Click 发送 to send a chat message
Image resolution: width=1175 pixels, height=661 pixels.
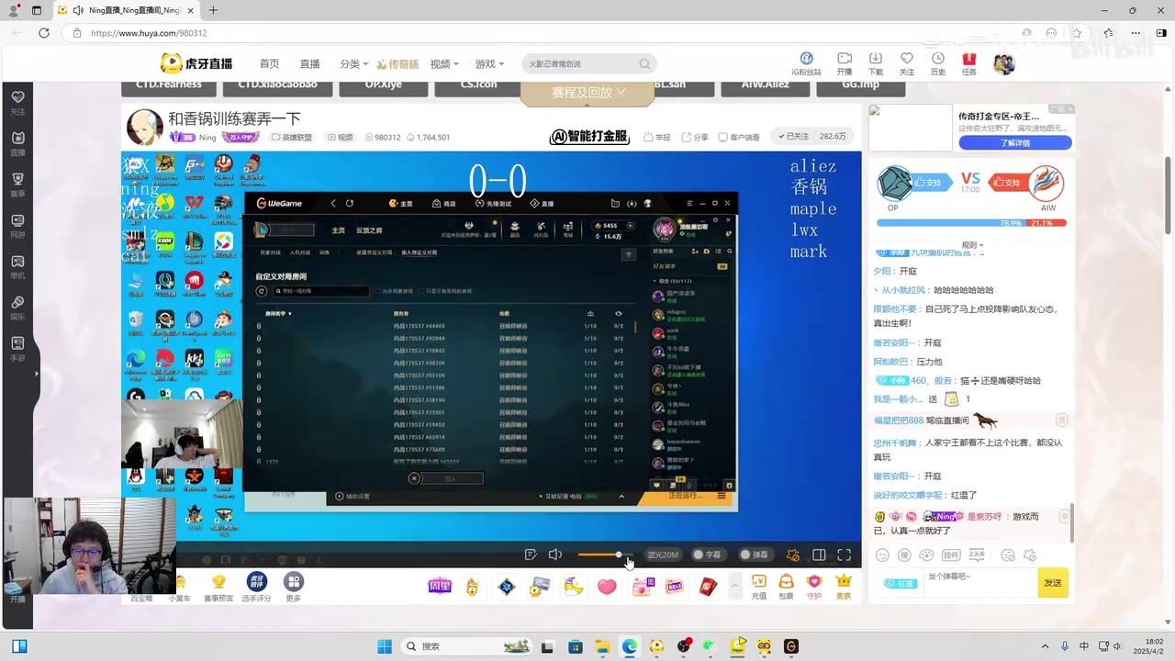pos(1052,582)
